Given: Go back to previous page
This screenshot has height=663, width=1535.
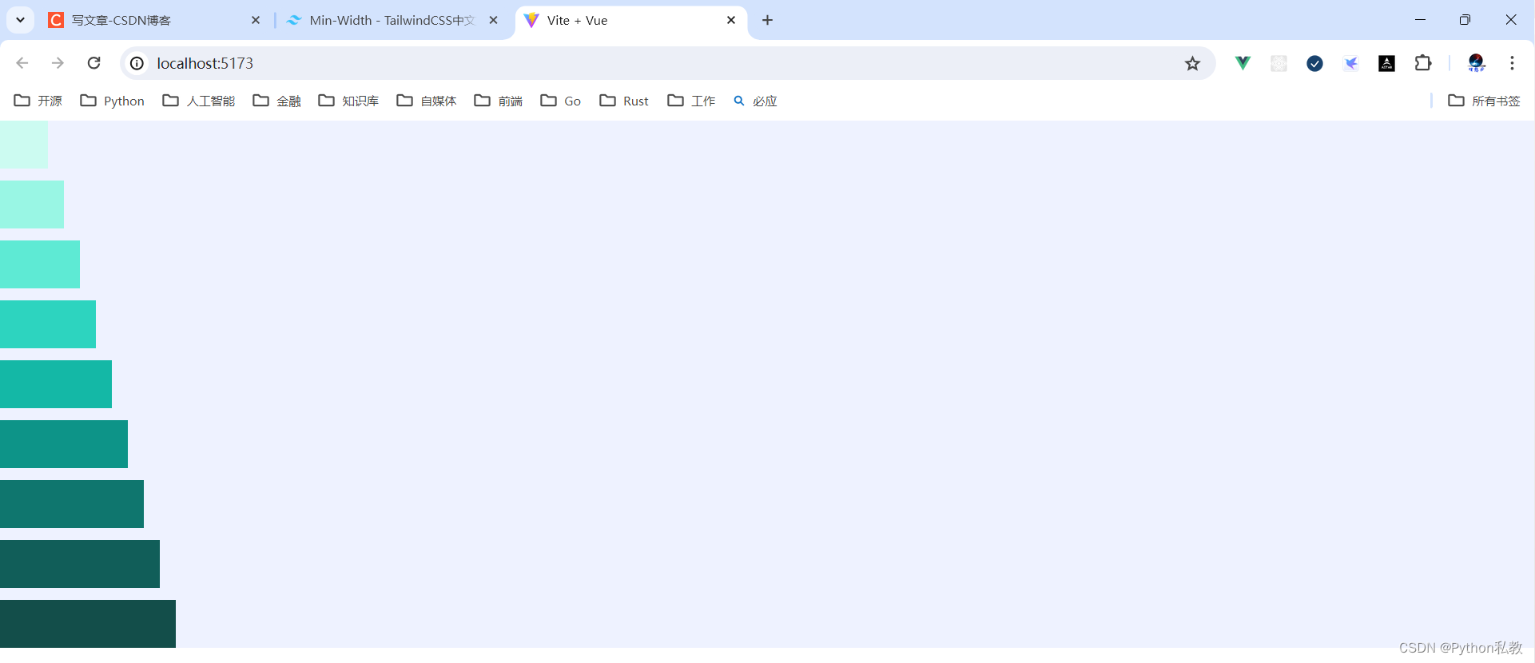Looking at the screenshot, I should (x=22, y=63).
